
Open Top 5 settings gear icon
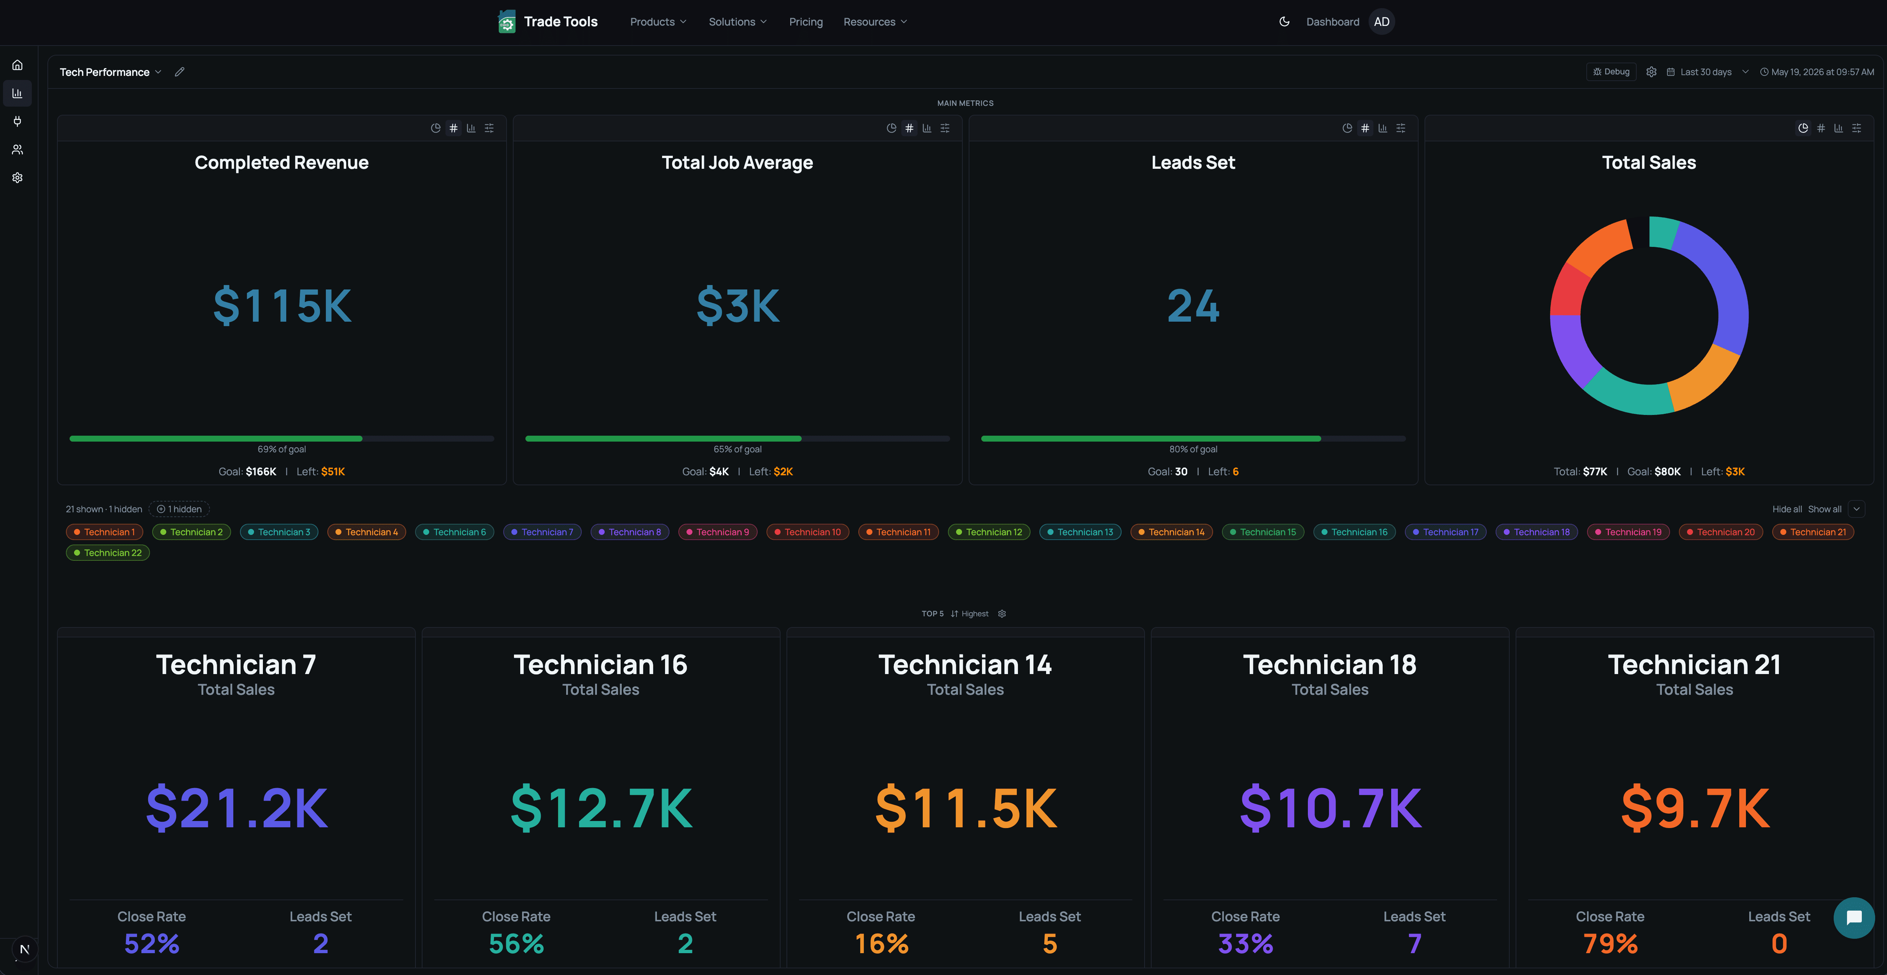coord(1002,614)
